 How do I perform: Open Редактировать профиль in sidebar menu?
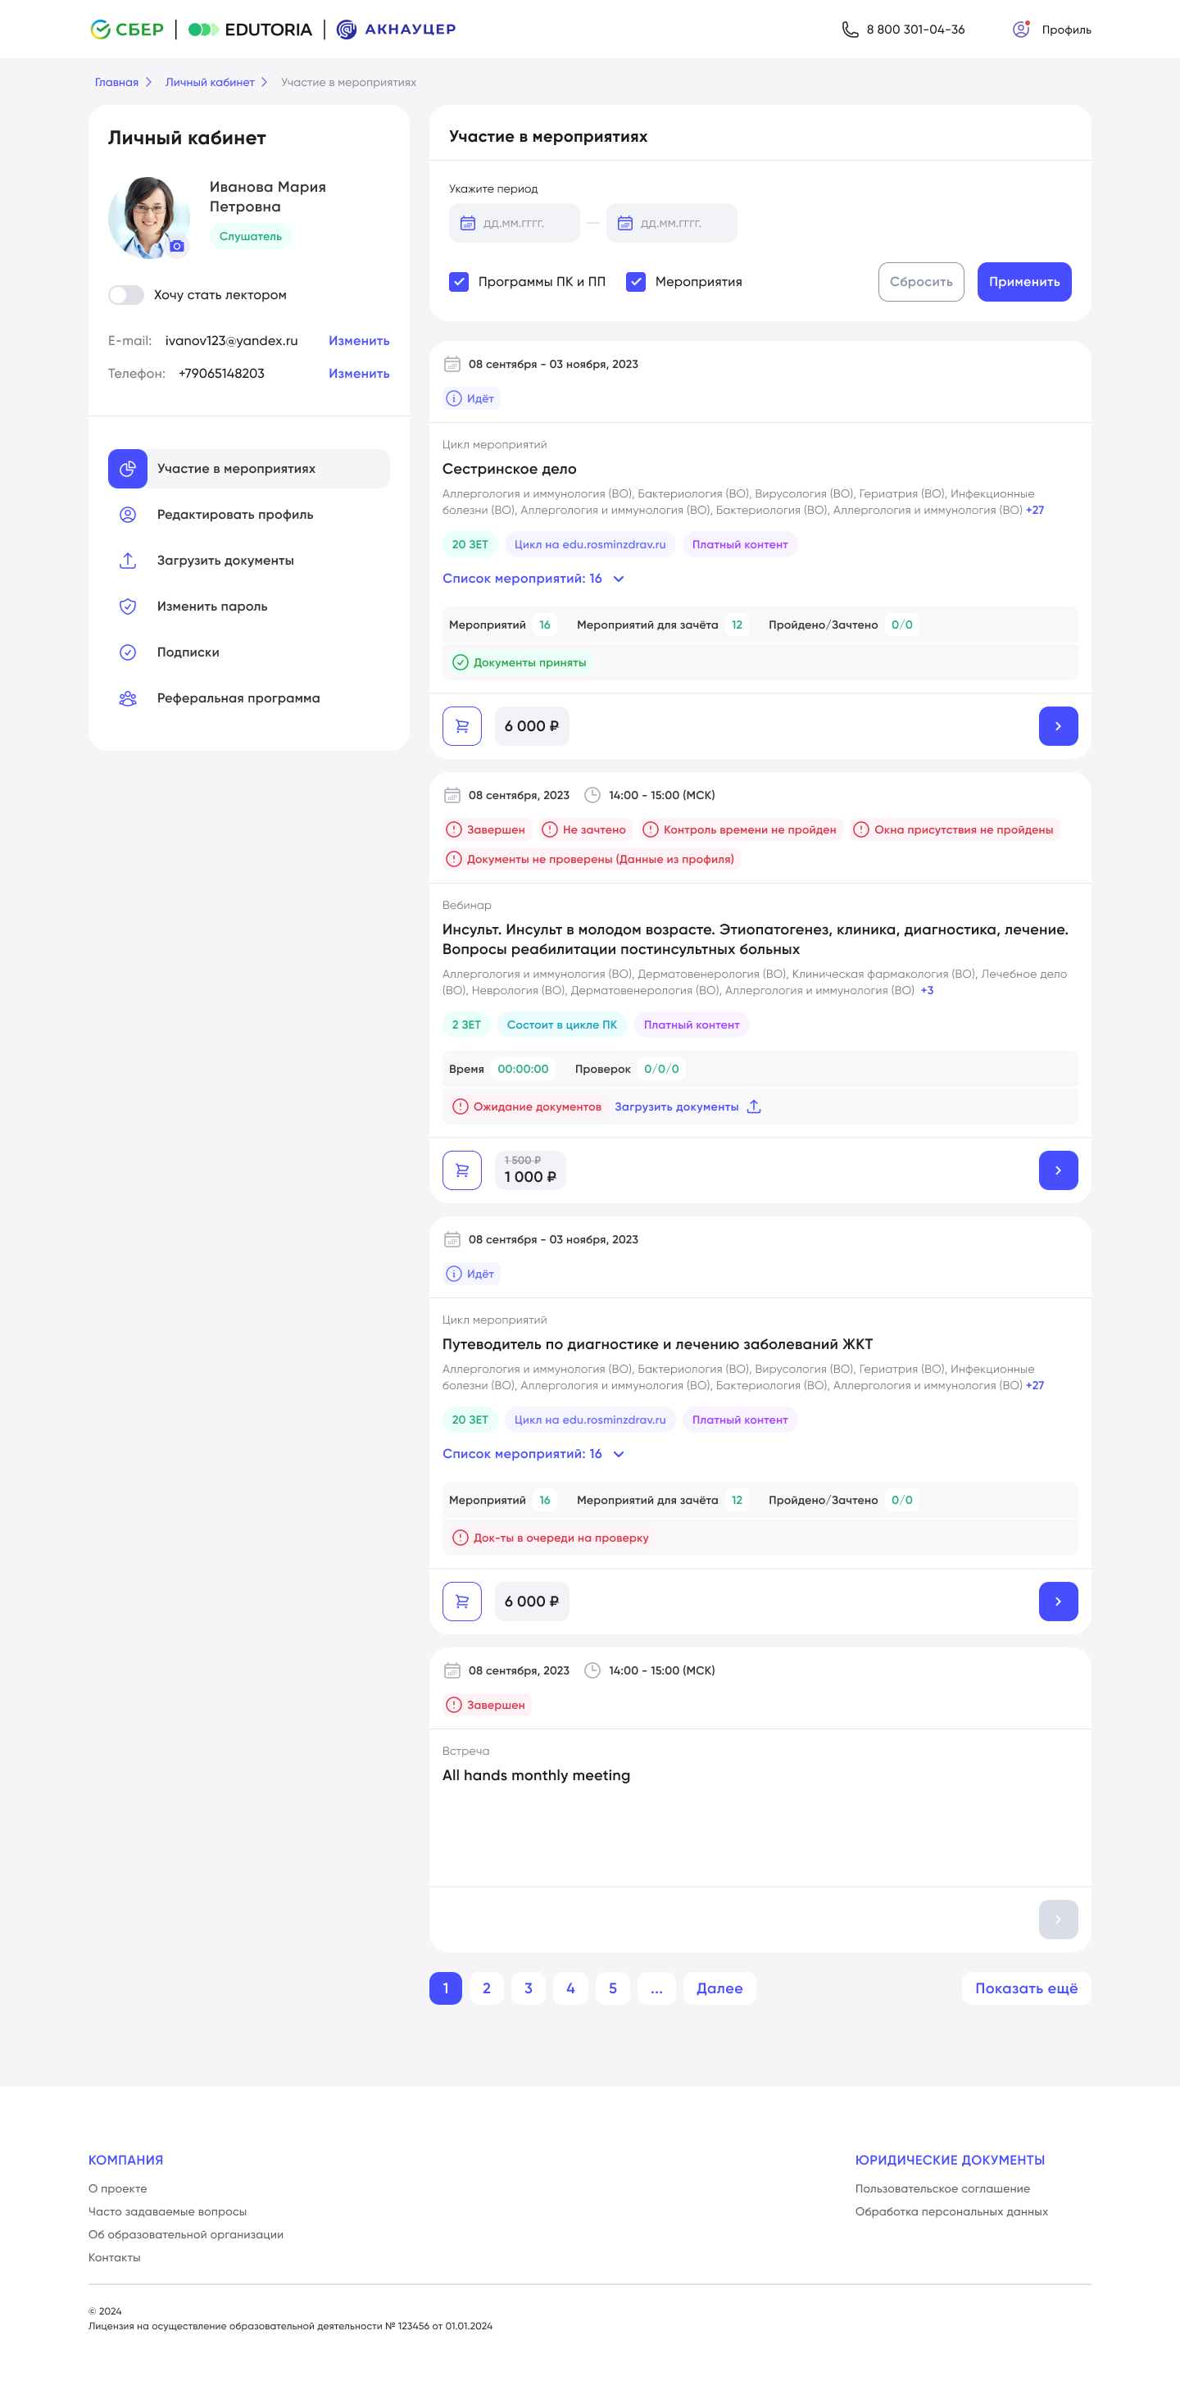(234, 515)
